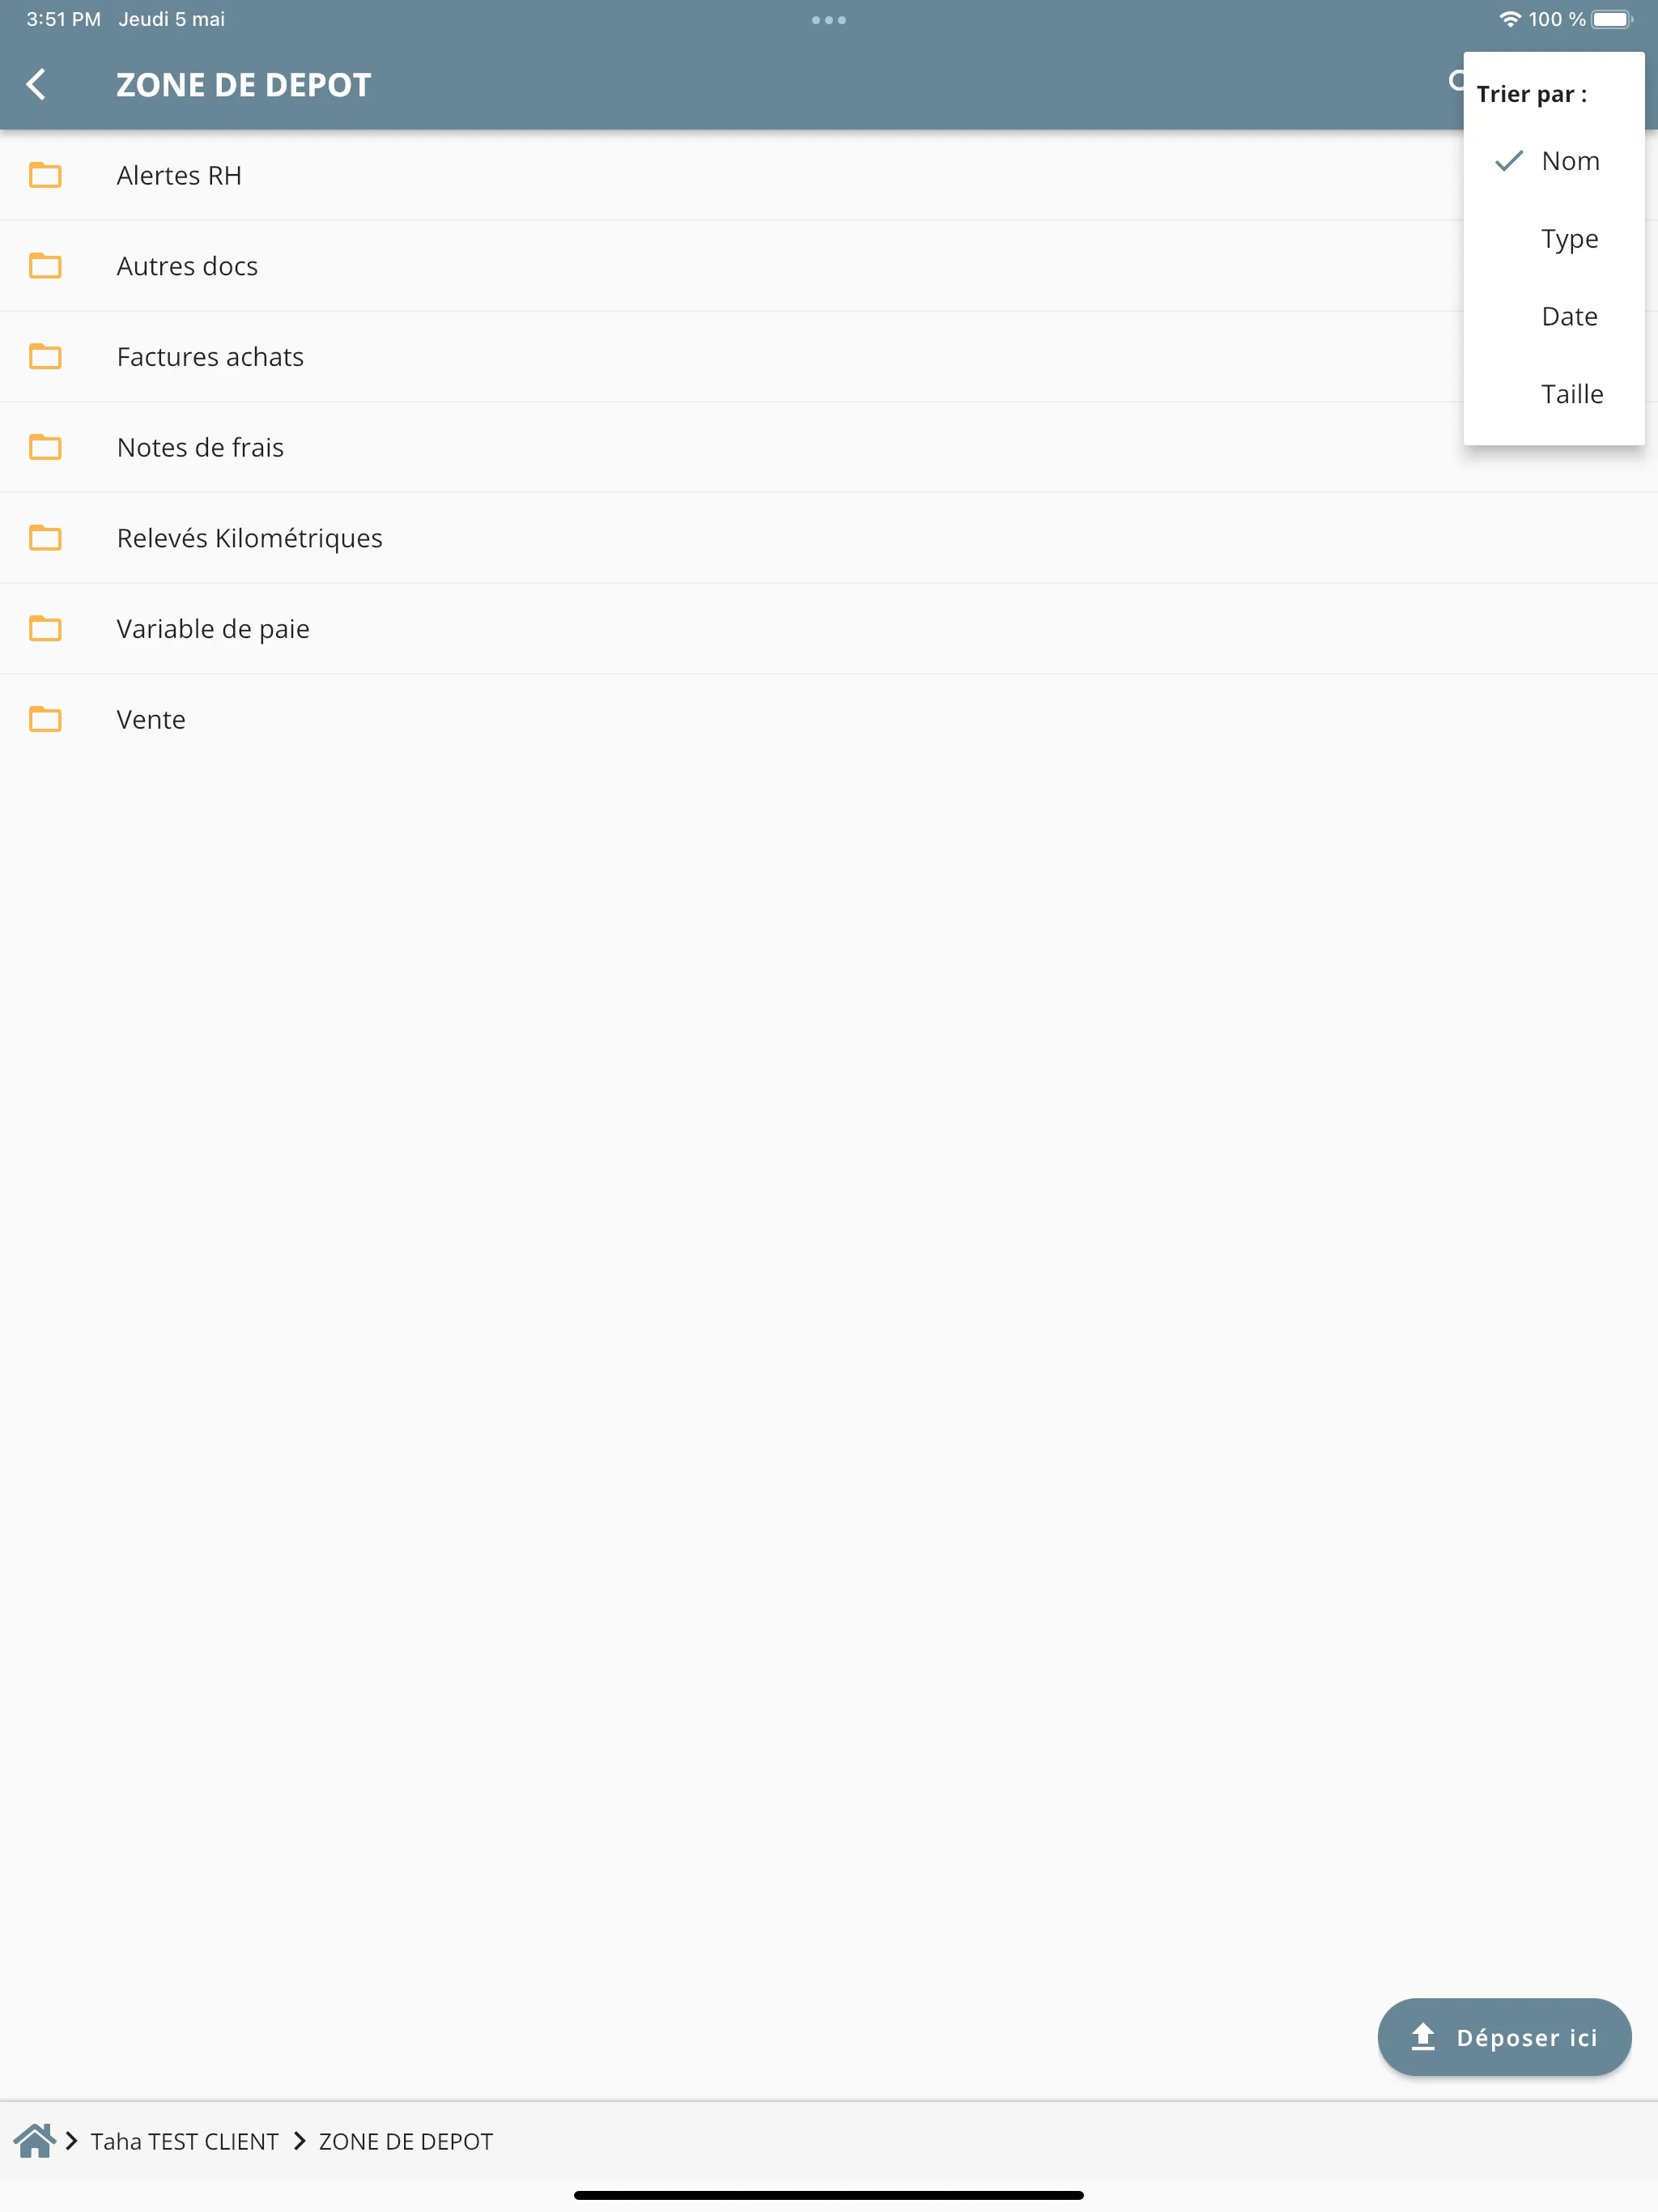Click ZONE DE DEPOT breadcrumb link
The width and height of the screenshot is (1658, 2212).
tap(406, 2141)
